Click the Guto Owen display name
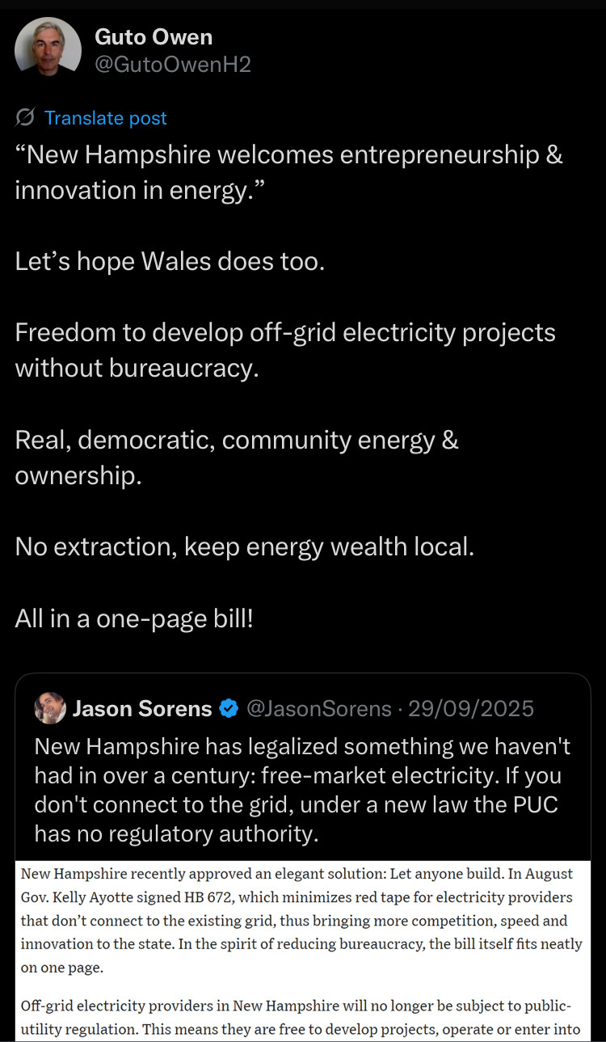606x1042 pixels. (154, 36)
